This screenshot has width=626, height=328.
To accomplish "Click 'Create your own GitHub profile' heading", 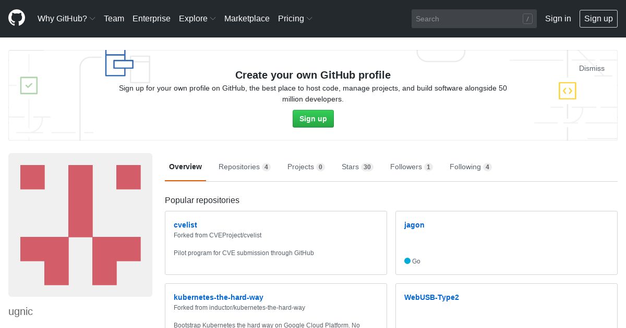I will point(313,75).
